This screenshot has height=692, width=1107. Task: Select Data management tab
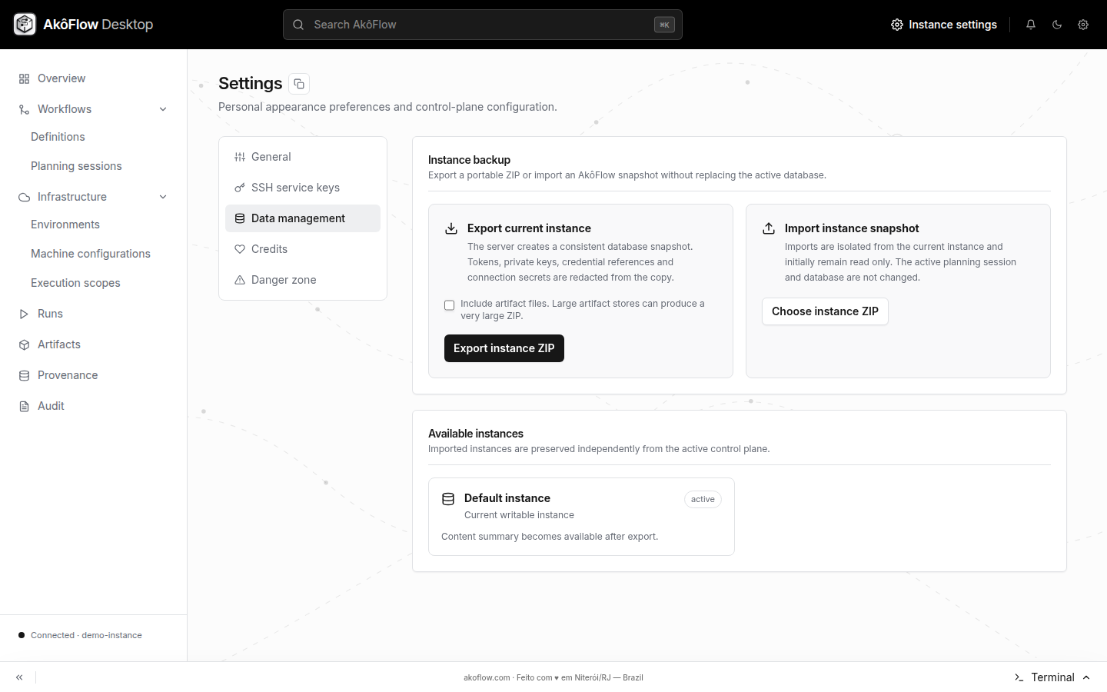(x=303, y=218)
